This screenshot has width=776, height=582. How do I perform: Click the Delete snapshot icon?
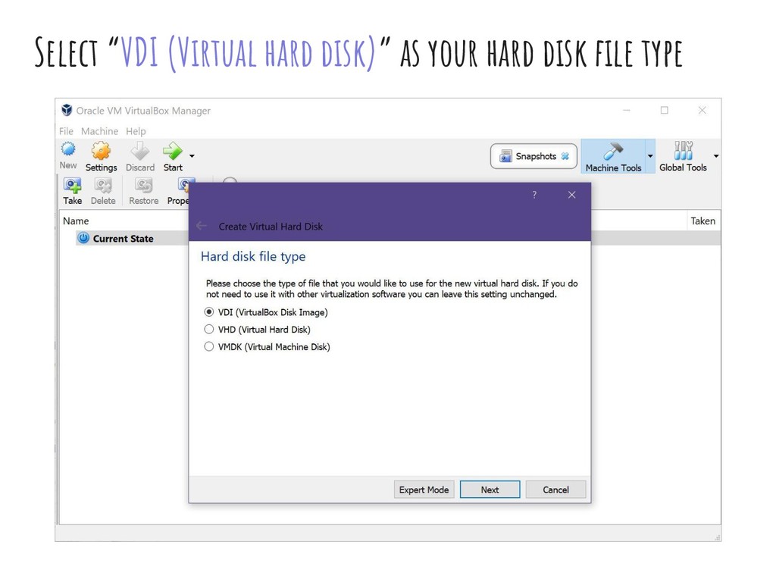click(x=103, y=185)
